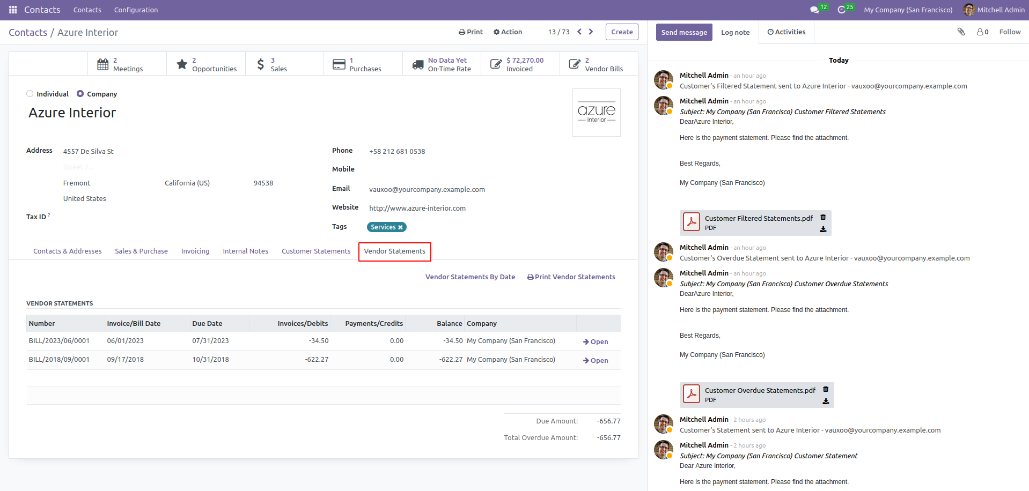Click the BILL/2018/09/0001 number cell
1029x491 pixels.
pos(59,359)
